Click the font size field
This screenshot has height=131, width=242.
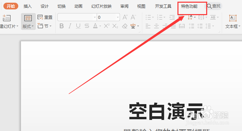pos(106,17)
